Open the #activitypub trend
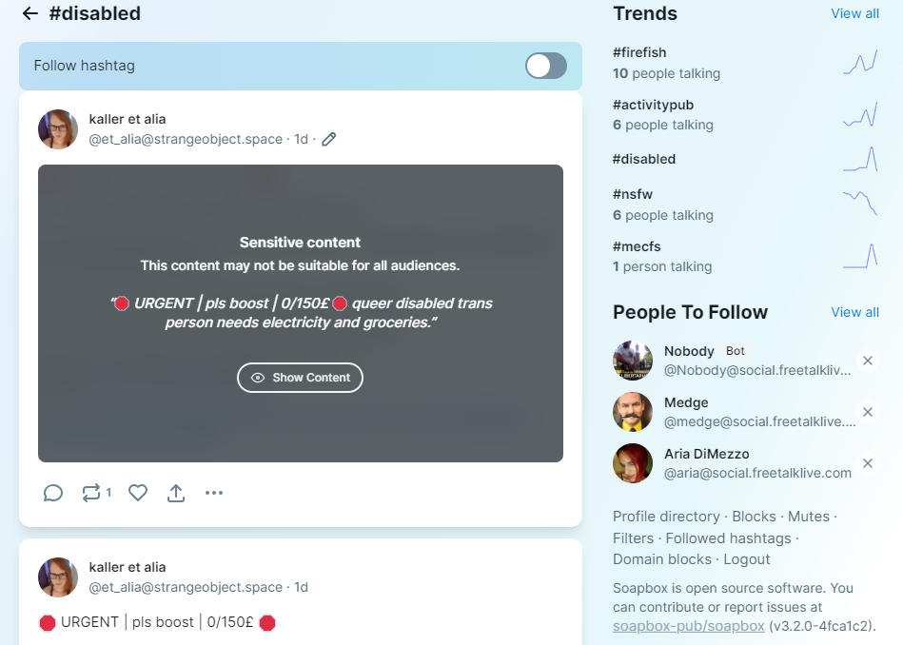The width and height of the screenshot is (903, 645). (x=653, y=105)
